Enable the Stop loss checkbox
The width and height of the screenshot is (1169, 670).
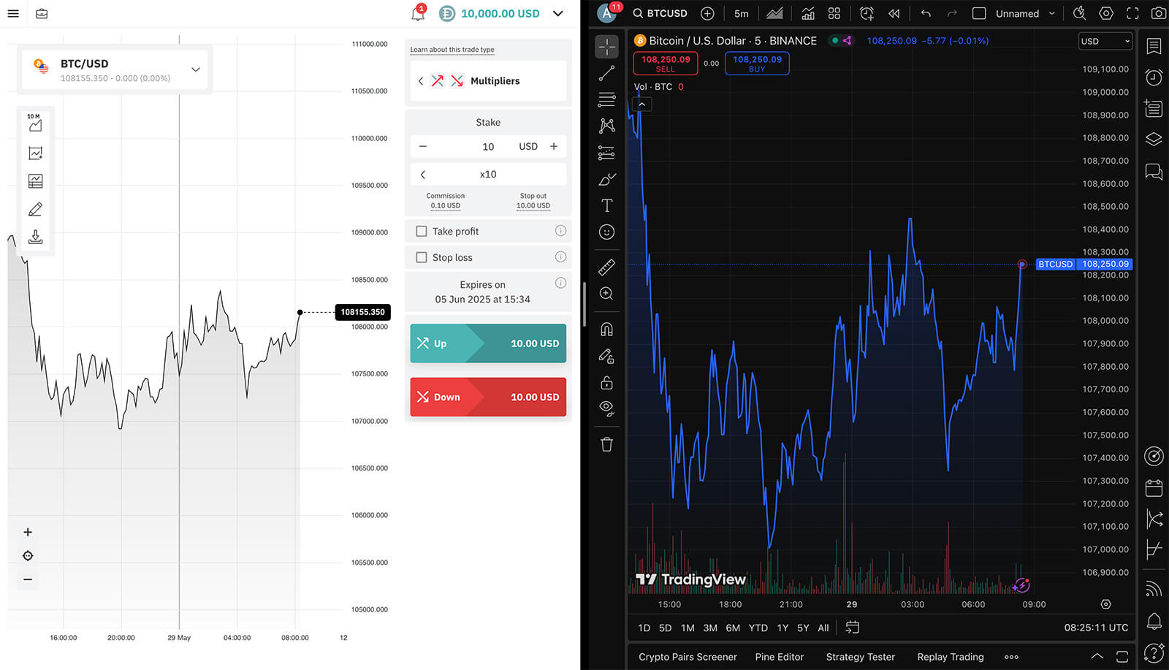click(x=422, y=258)
